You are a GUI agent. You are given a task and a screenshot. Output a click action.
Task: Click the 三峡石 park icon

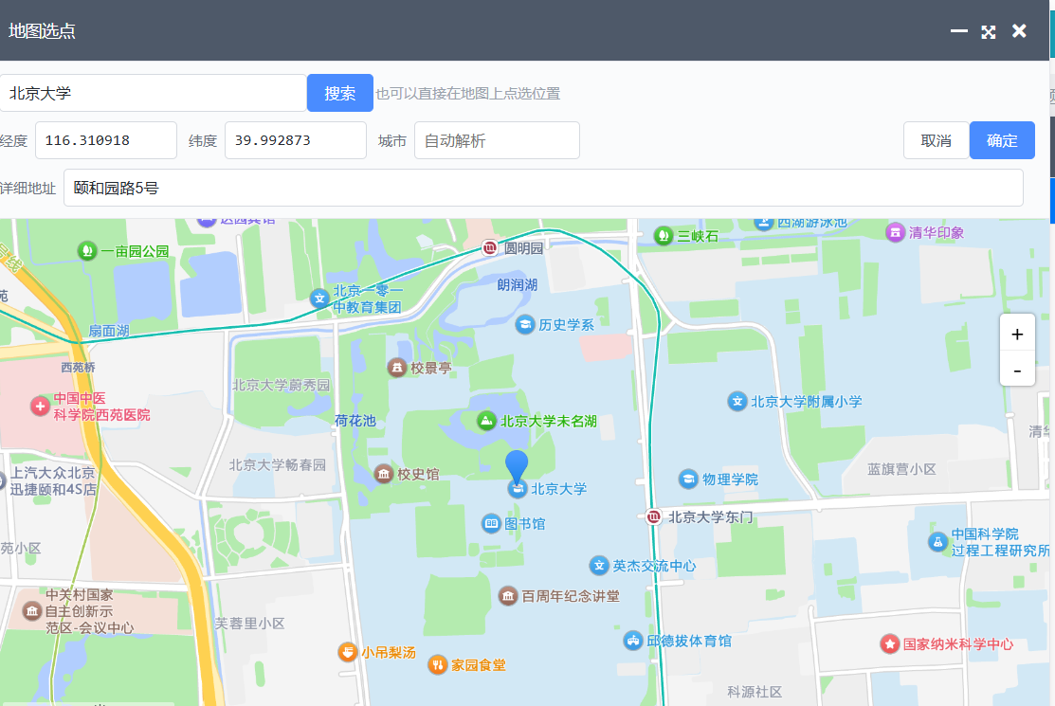pyautogui.click(x=664, y=235)
